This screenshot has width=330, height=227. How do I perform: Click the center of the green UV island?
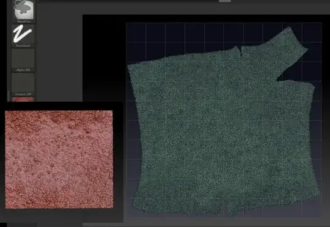click(223, 131)
